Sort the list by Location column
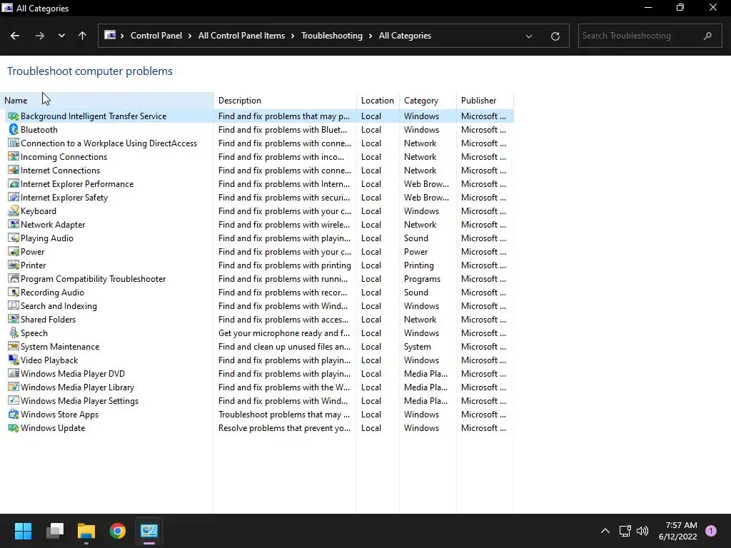Screen dimensions: 731x548 tap(377, 100)
